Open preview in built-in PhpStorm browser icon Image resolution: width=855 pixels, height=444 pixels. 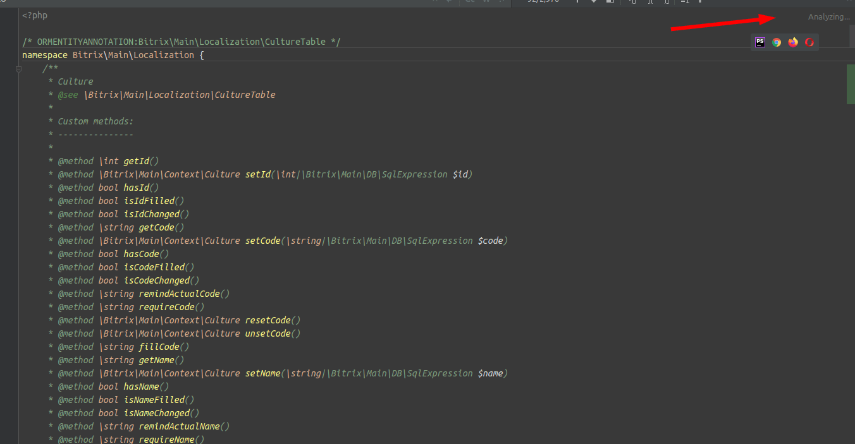pyautogui.click(x=760, y=42)
